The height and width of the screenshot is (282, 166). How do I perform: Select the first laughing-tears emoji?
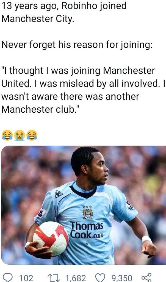tap(7, 135)
